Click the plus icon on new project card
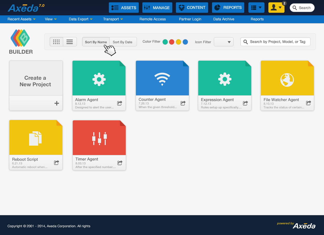Screen dimensions: 324x235 (x=57, y=103)
